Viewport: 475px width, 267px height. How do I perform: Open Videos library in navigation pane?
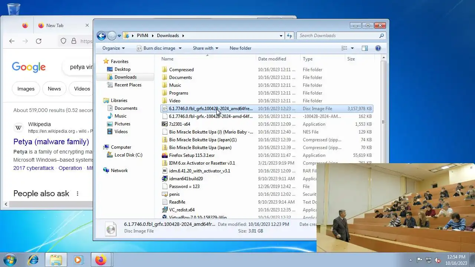tap(121, 132)
